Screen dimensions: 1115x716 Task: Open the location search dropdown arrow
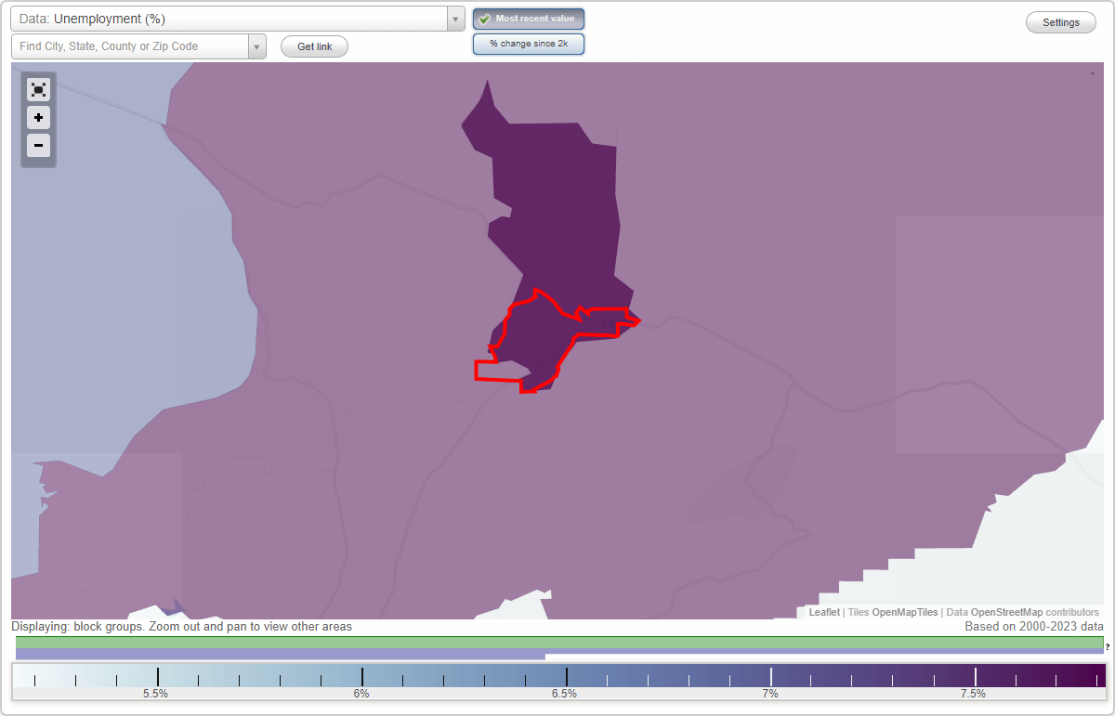tap(256, 46)
